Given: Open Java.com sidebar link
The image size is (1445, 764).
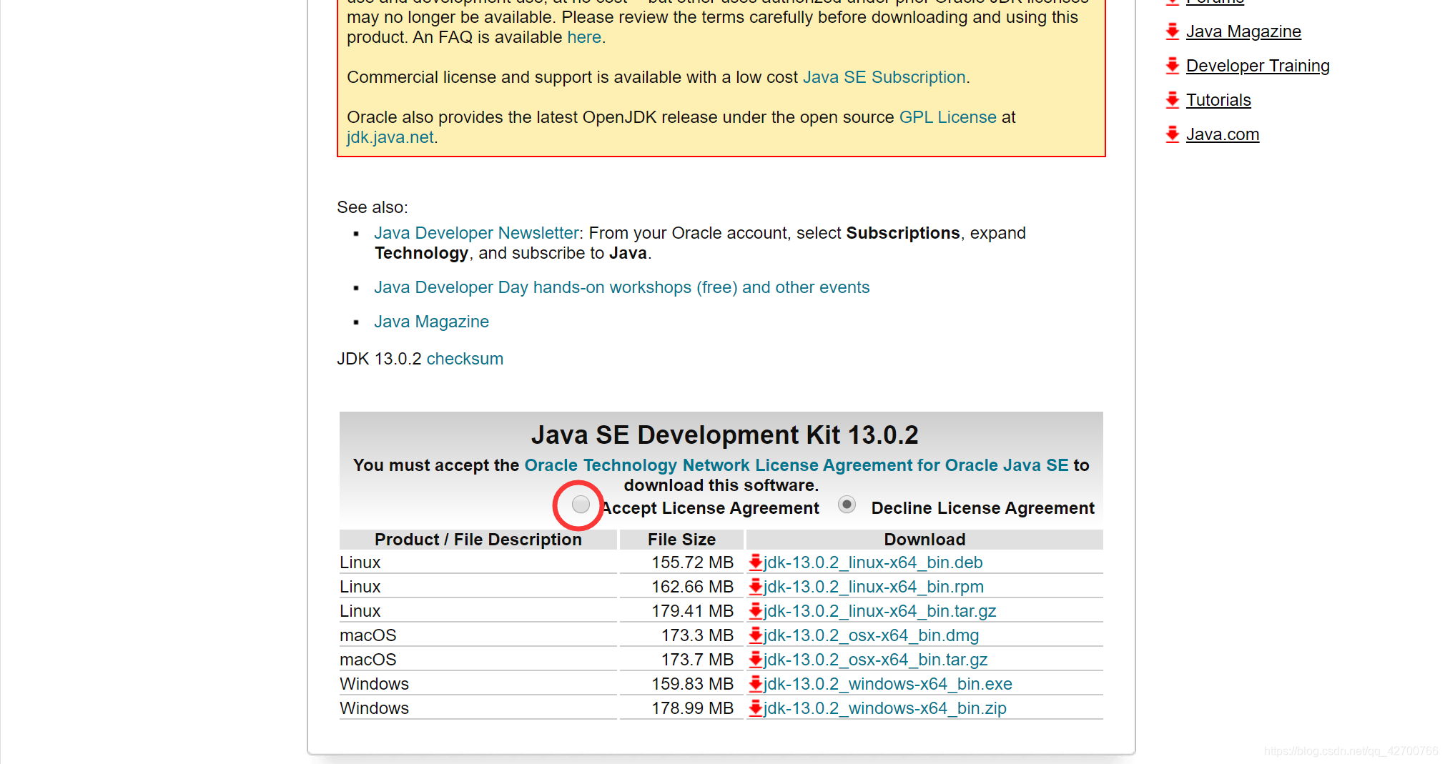Looking at the screenshot, I should (x=1223, y=134).
